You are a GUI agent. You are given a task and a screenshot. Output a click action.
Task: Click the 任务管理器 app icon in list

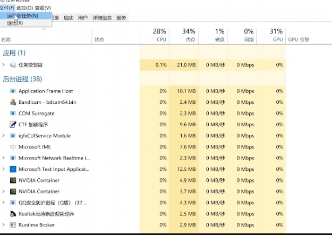point(13,65)
